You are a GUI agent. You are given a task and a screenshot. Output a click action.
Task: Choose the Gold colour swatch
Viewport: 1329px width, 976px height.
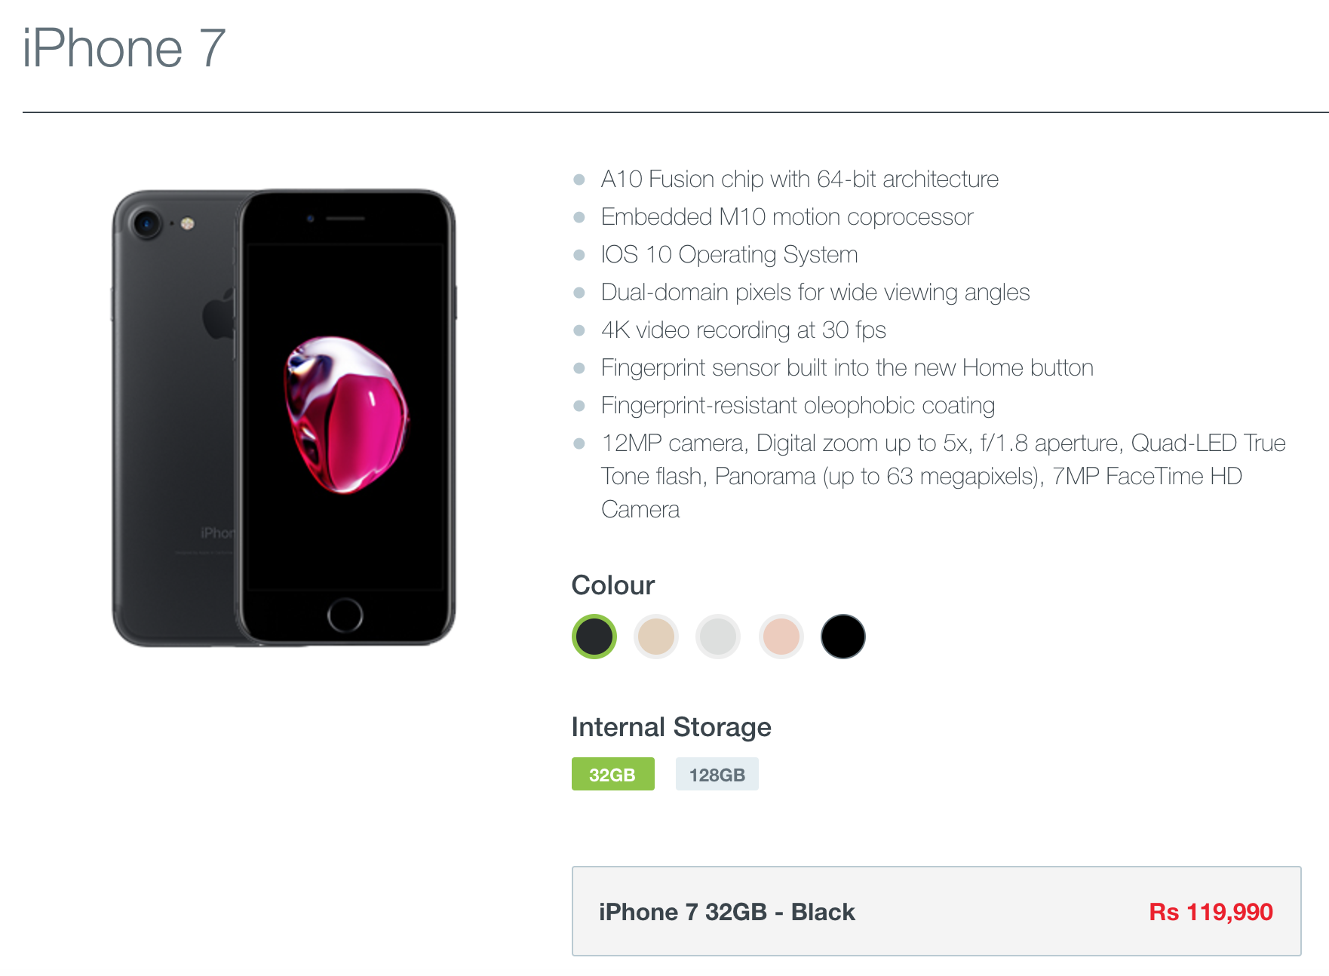(656, 637)
